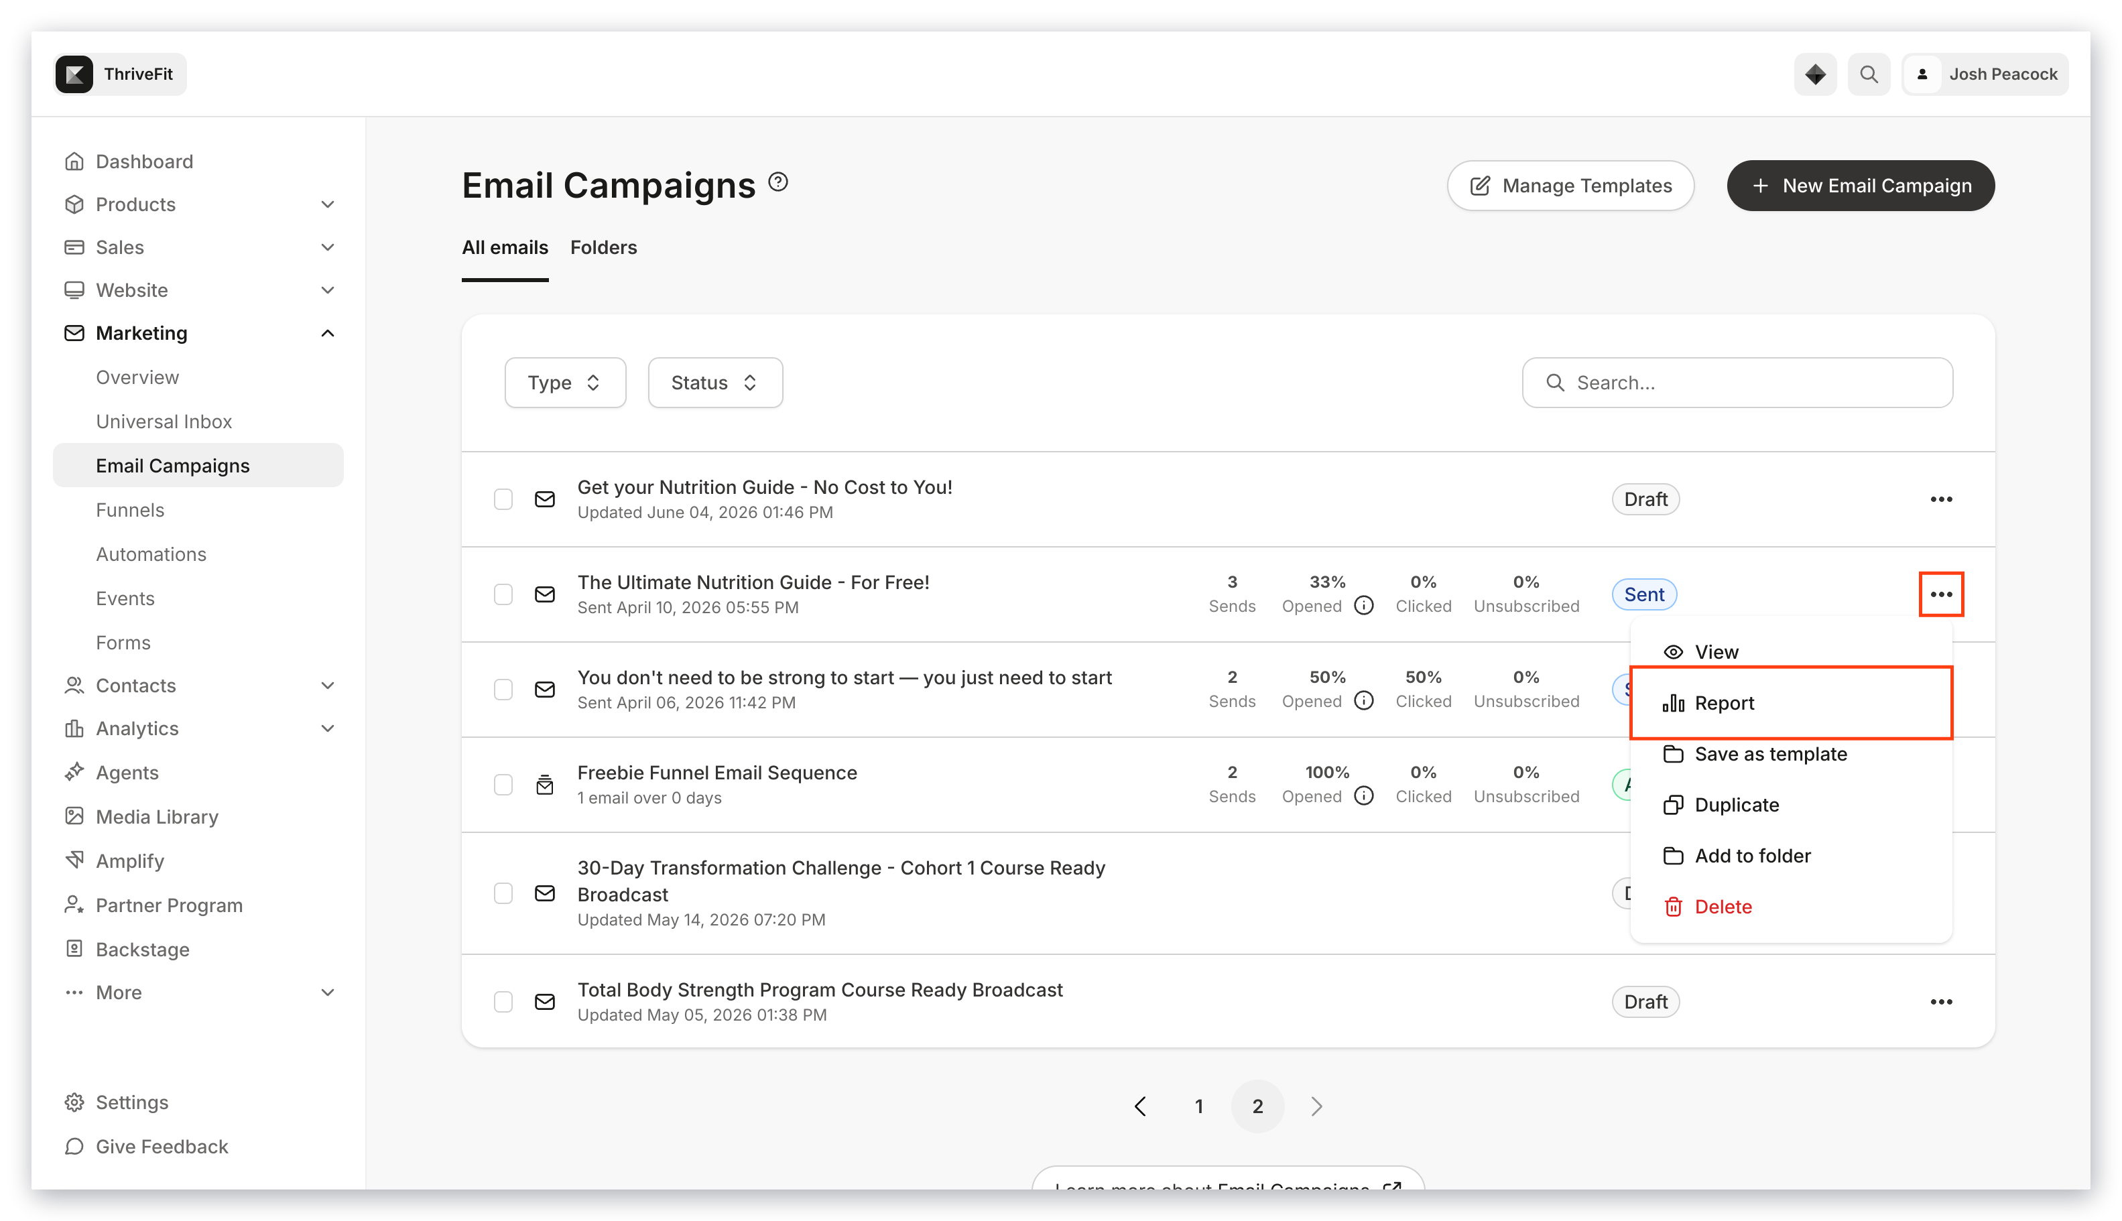Switch to the Folders tab
This screenshot has height=1221, width=2122.
603,247
